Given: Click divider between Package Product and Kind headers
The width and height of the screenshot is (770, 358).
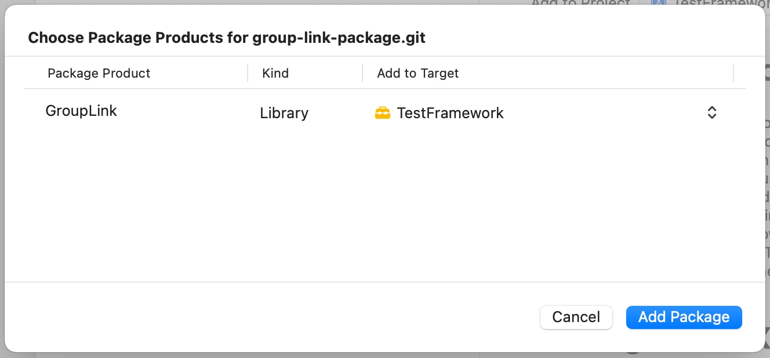Looking at the screenshot, I should tap(248, 74).
